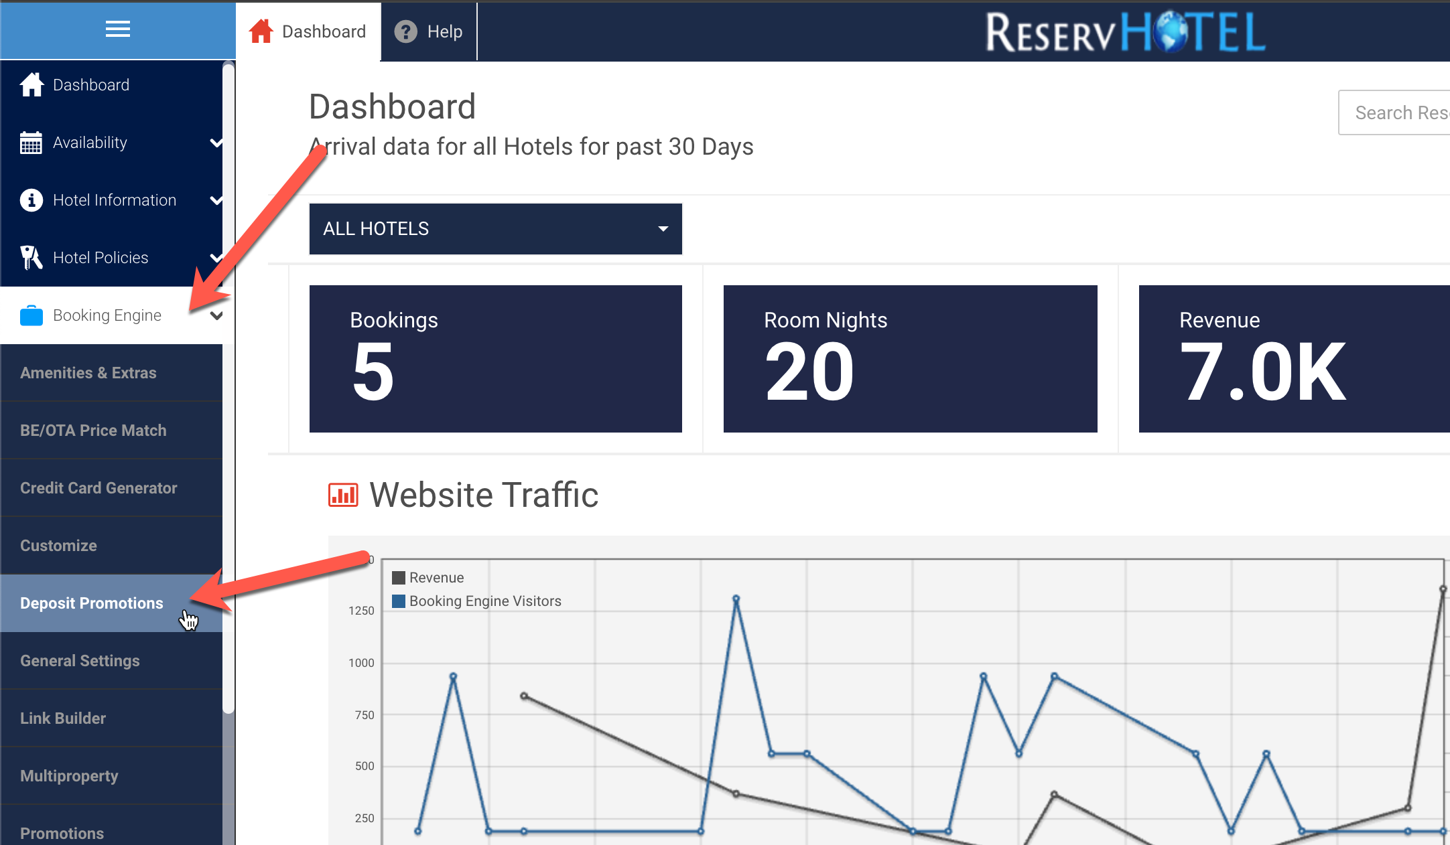Click the sidebar Dashboard home icon
Image resolution: width=1450 pixels, height=845 pixels.
[31, 85]
